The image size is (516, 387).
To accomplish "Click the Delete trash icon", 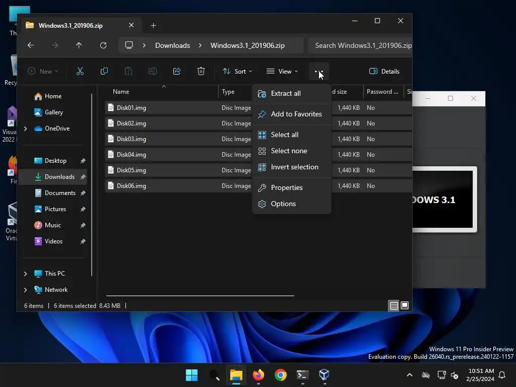I will (x=201, y=71).
